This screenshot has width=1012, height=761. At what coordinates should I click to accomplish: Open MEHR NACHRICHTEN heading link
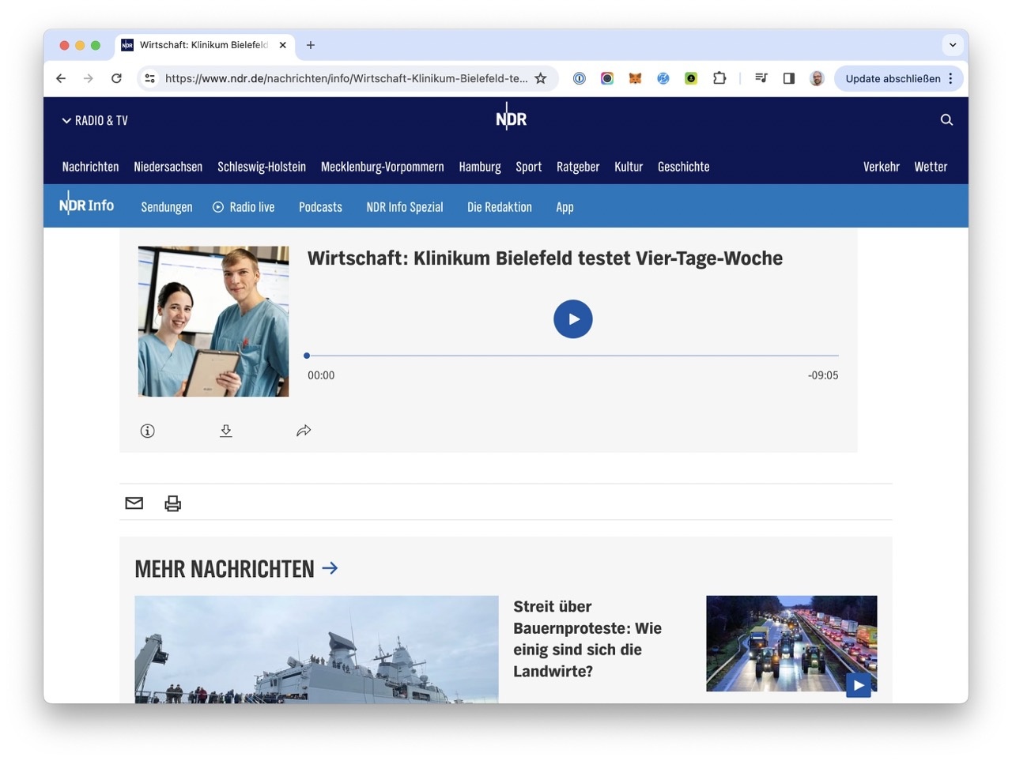225,568
